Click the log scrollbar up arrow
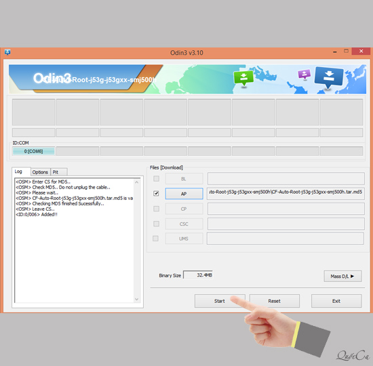Screen dimensions: 373x366 tap(136, 182)
